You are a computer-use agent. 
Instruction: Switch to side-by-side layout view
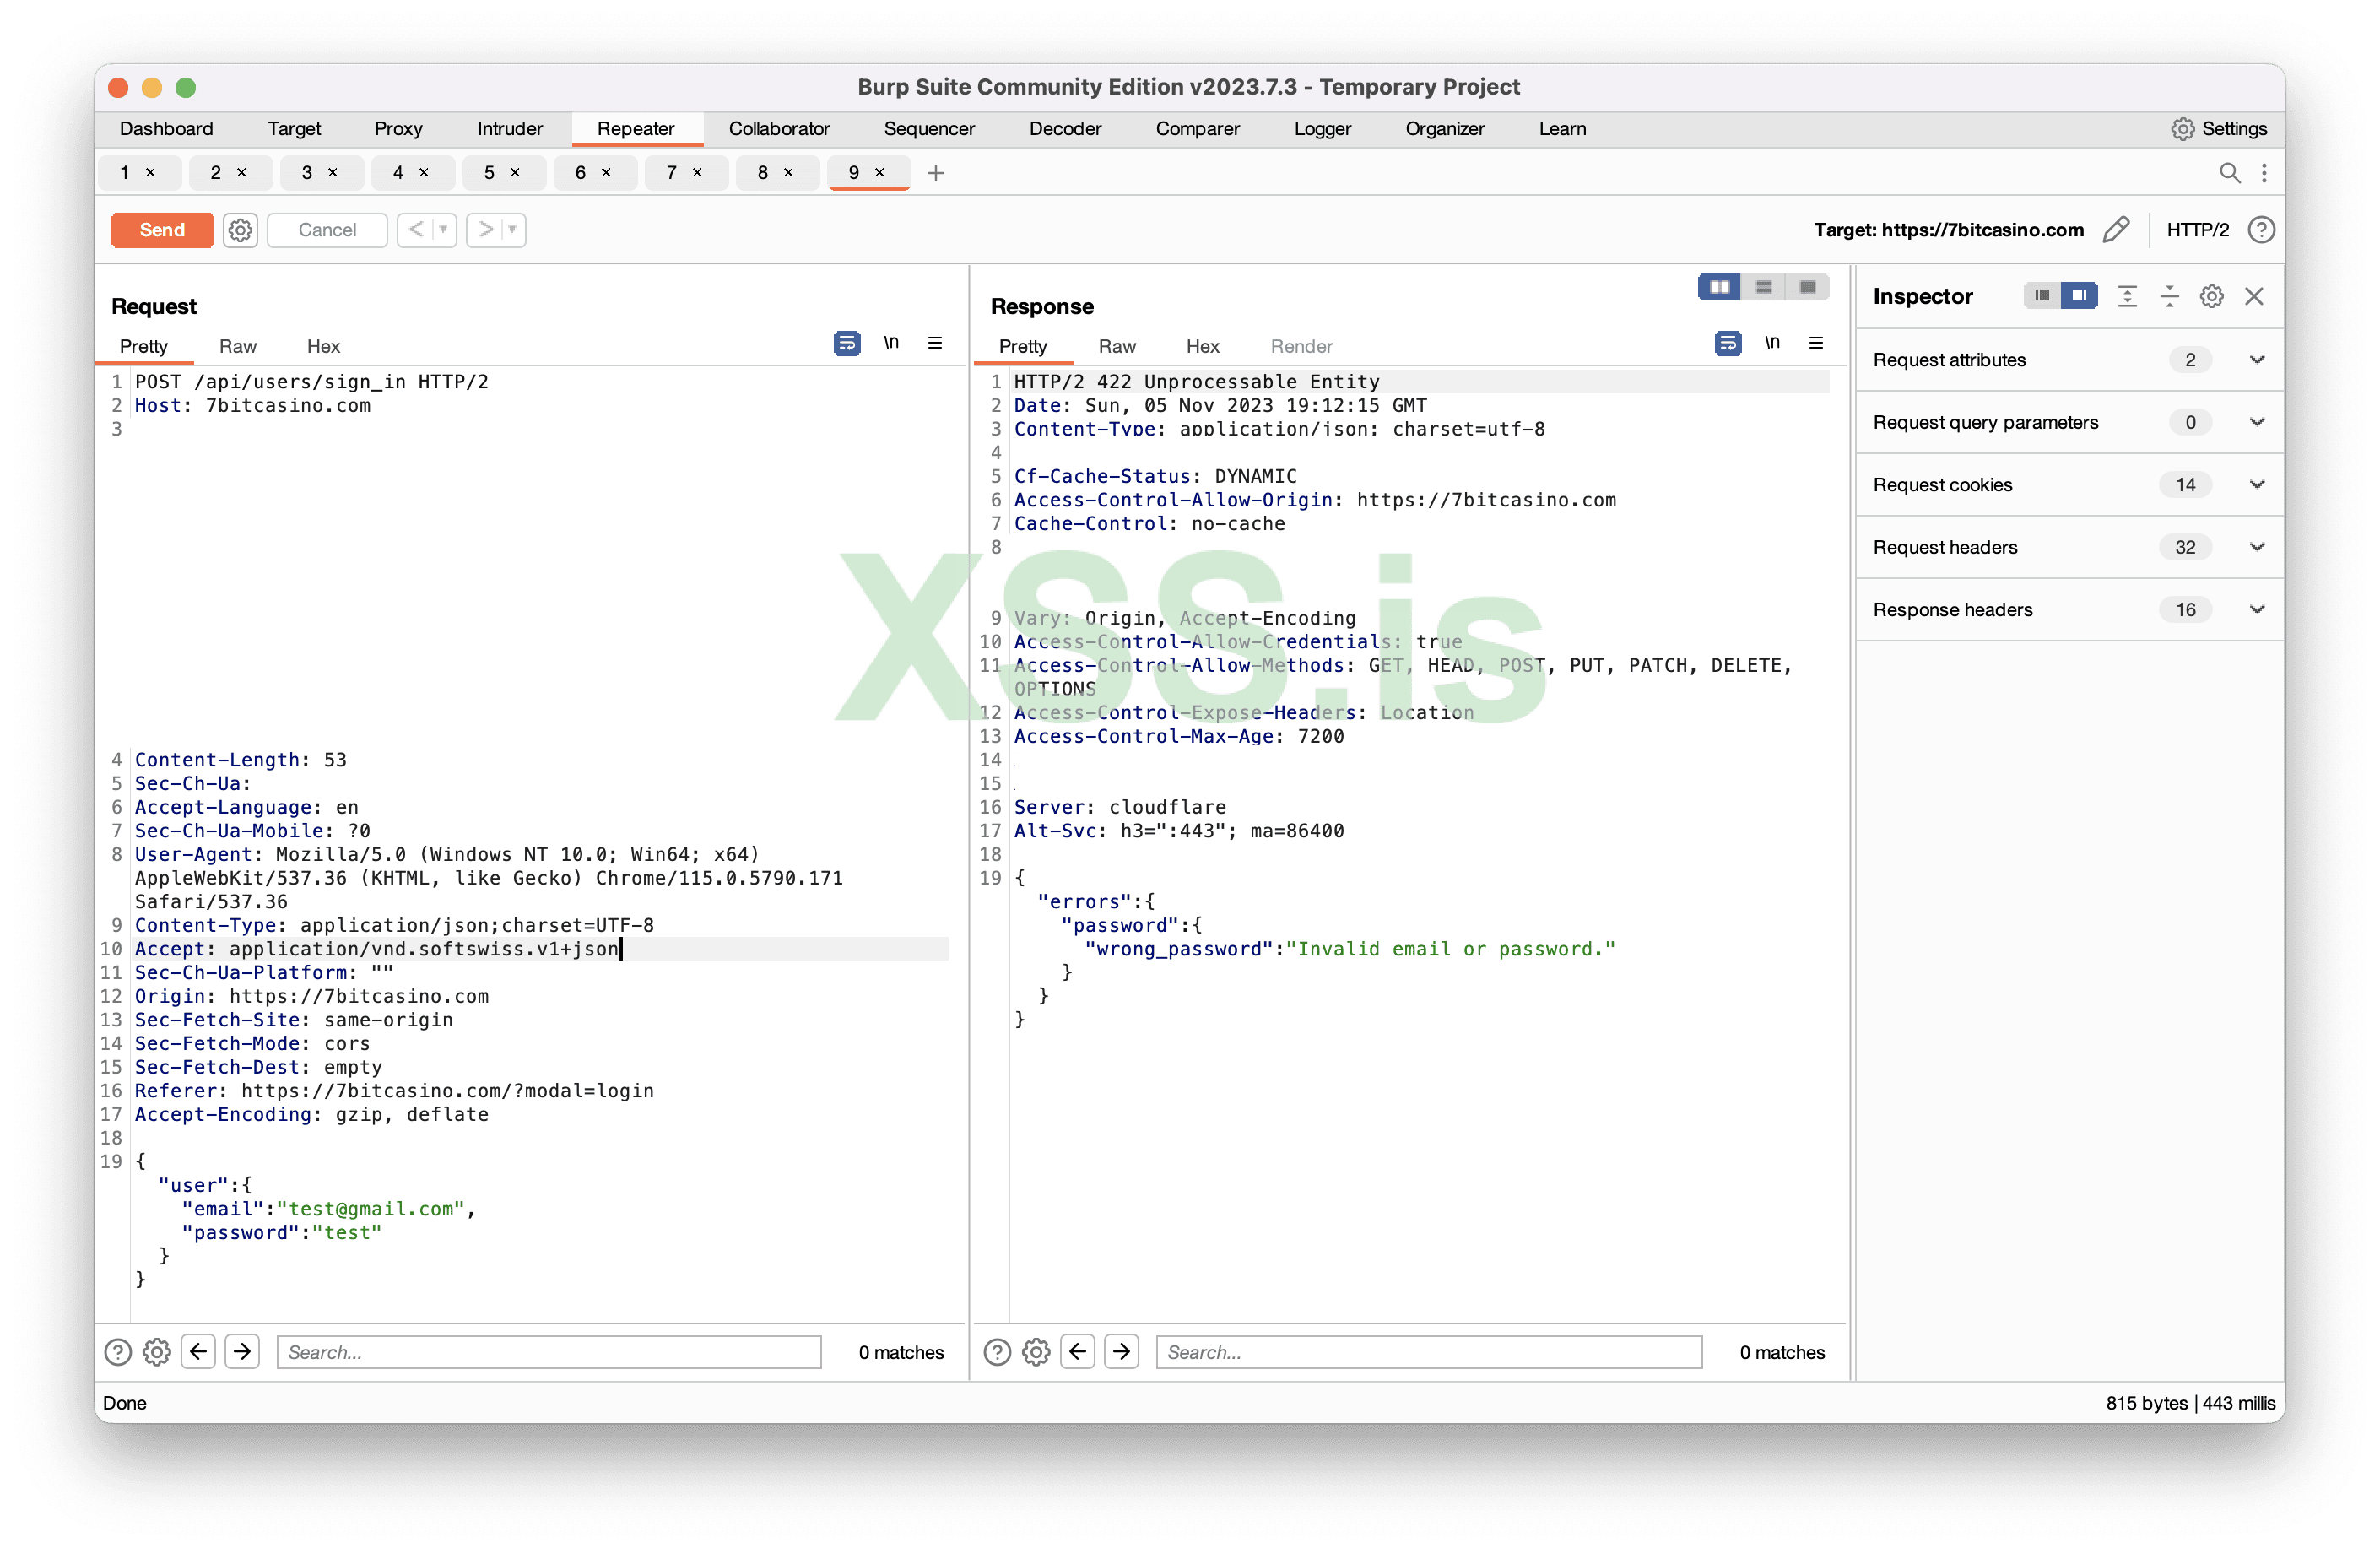[x=1719, y=287]
